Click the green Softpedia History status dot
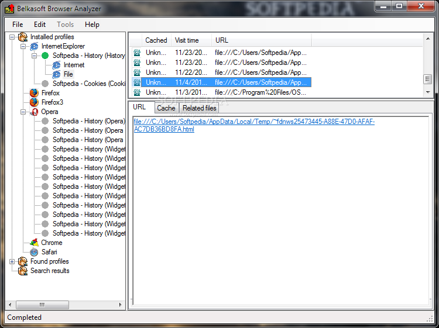Viewport: 439px width, 328px height. pyautogui.click(x=45, y=56)
